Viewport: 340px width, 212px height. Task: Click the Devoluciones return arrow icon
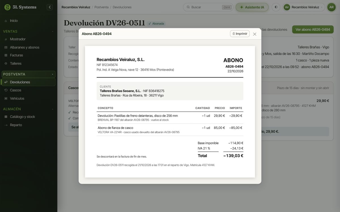(6, 82)
